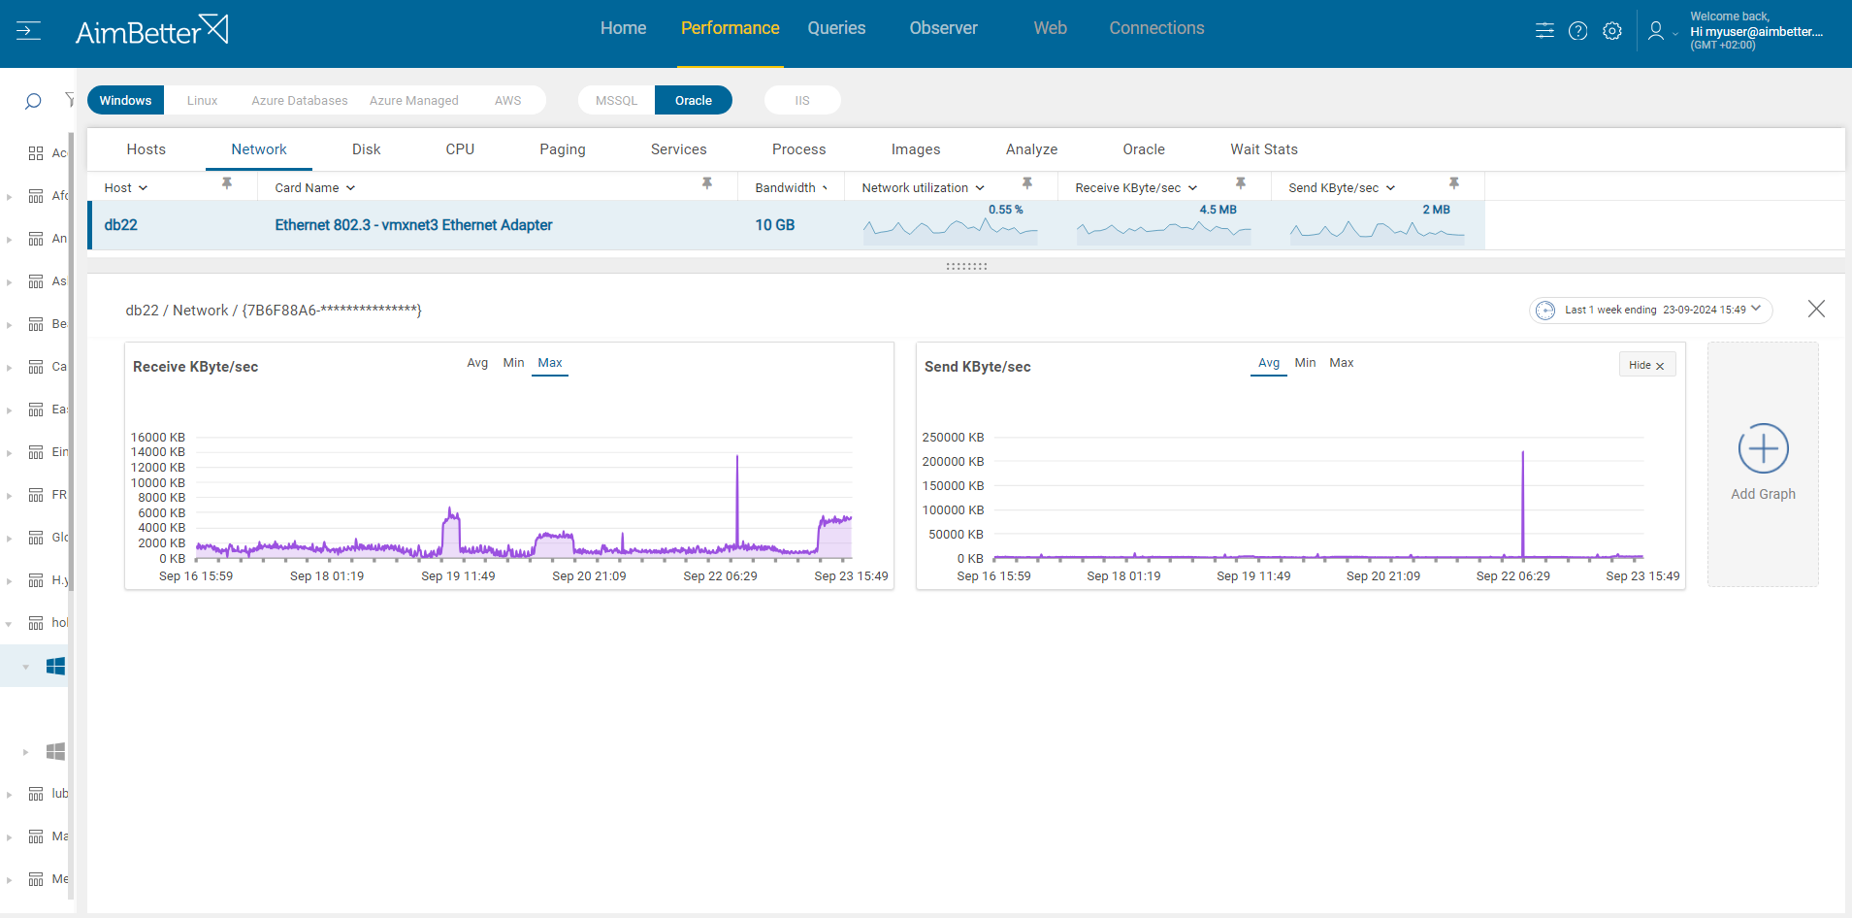Image resolution: width=1852 pixels, height=918 pixels.
Task: Show Min values in Send KByte/sec graph
Action: pyautogui.click(x=1306, y=363)
